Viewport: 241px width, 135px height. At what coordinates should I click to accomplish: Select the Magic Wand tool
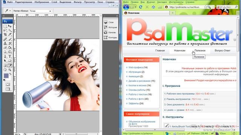pos(10,30)
